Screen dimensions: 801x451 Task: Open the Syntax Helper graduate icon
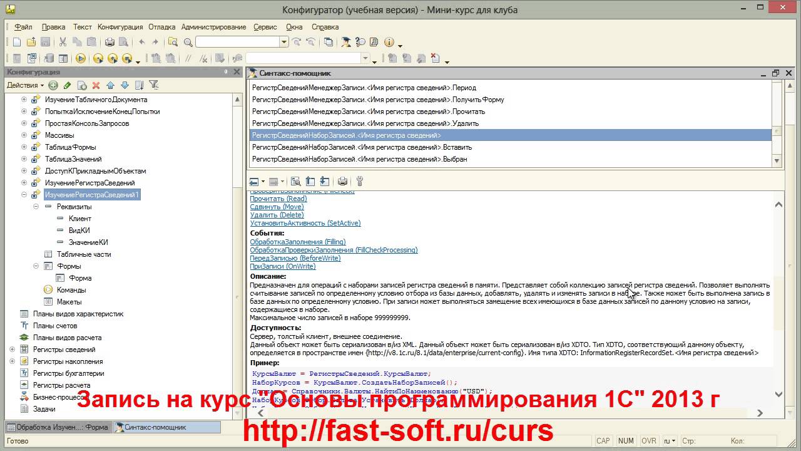click(x=346, y=42)
